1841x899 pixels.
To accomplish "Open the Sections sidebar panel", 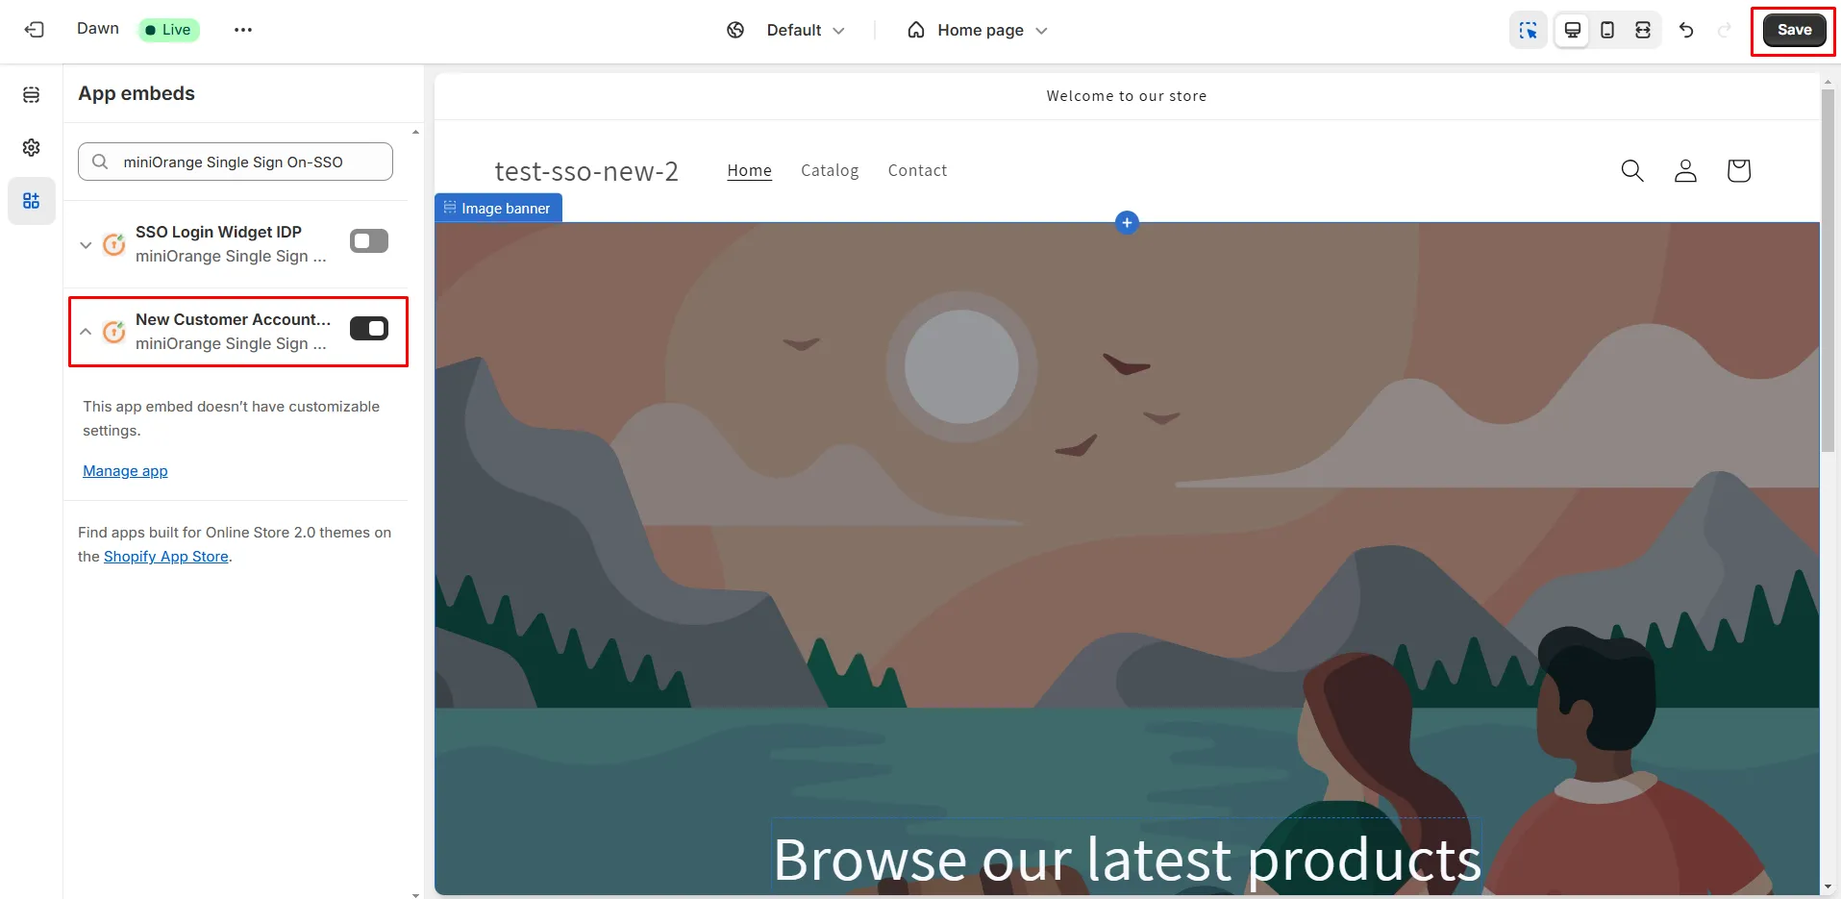I will [32, 94].
